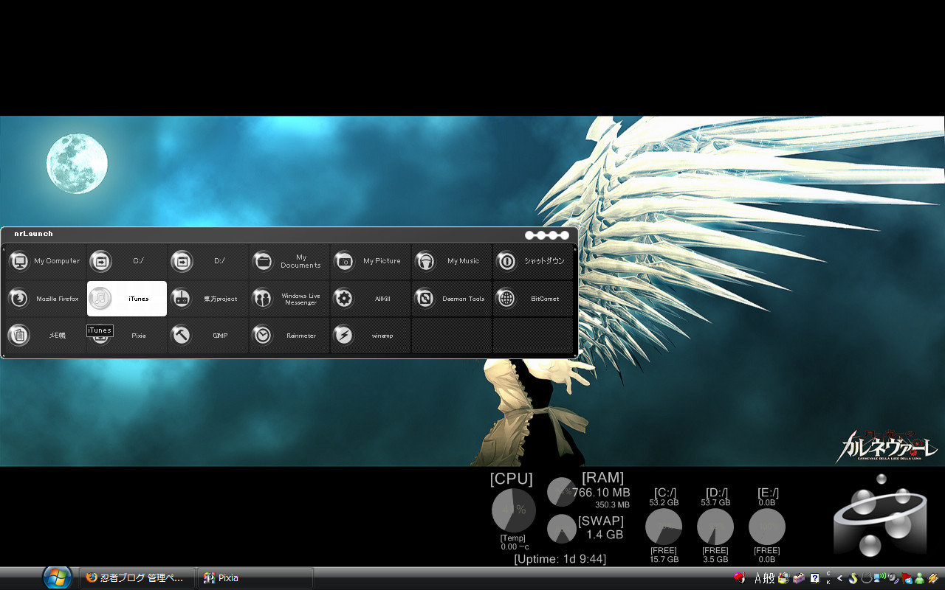Open My Picture folder in nrLaunch
Viewport: 945px width, 590px height.
(371, 261)
